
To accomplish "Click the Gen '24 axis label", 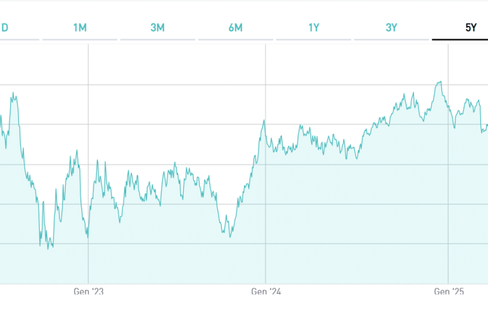I will pos(266,292).
